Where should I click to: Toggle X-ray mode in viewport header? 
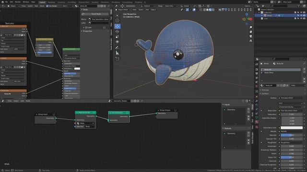[x=201, y=10]
